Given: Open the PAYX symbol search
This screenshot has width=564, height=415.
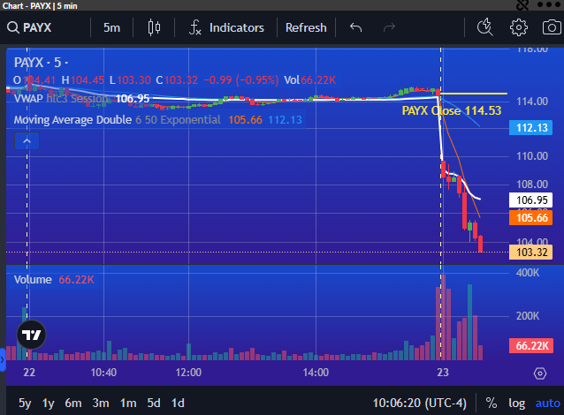Looking at the screenshot, I should pos(29,27).
